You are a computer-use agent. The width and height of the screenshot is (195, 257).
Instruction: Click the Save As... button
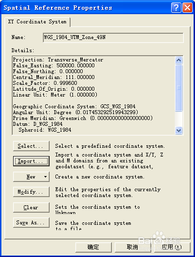(x=31, y=222)
